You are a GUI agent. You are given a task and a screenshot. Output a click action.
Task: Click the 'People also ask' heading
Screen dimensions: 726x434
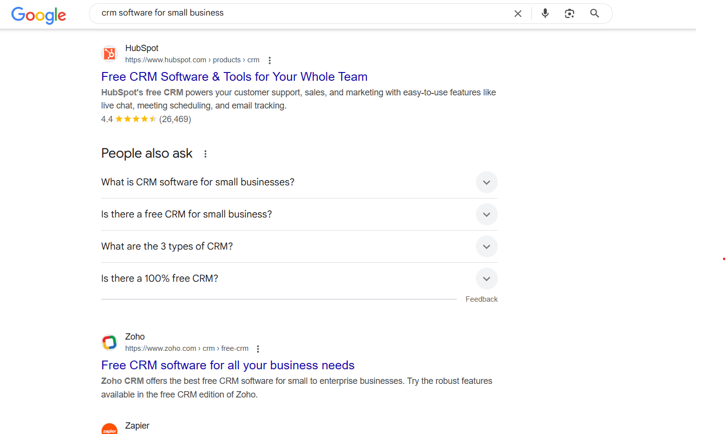tap(146, 153)
